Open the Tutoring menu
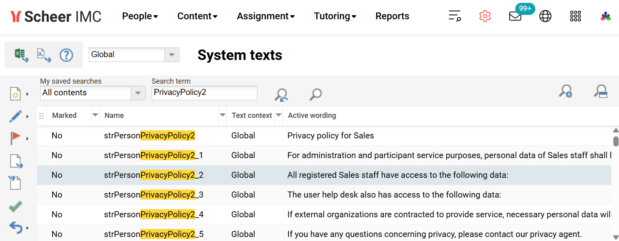The width and height of the screenshot is (619, 241). click(335, 16)
